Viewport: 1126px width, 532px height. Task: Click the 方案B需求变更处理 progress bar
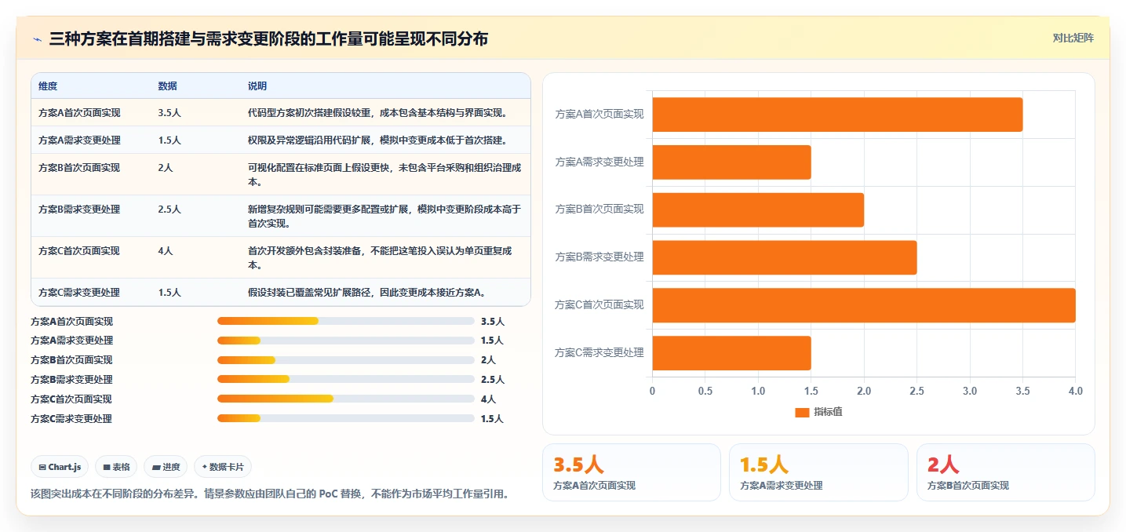[x=346, y=380]
